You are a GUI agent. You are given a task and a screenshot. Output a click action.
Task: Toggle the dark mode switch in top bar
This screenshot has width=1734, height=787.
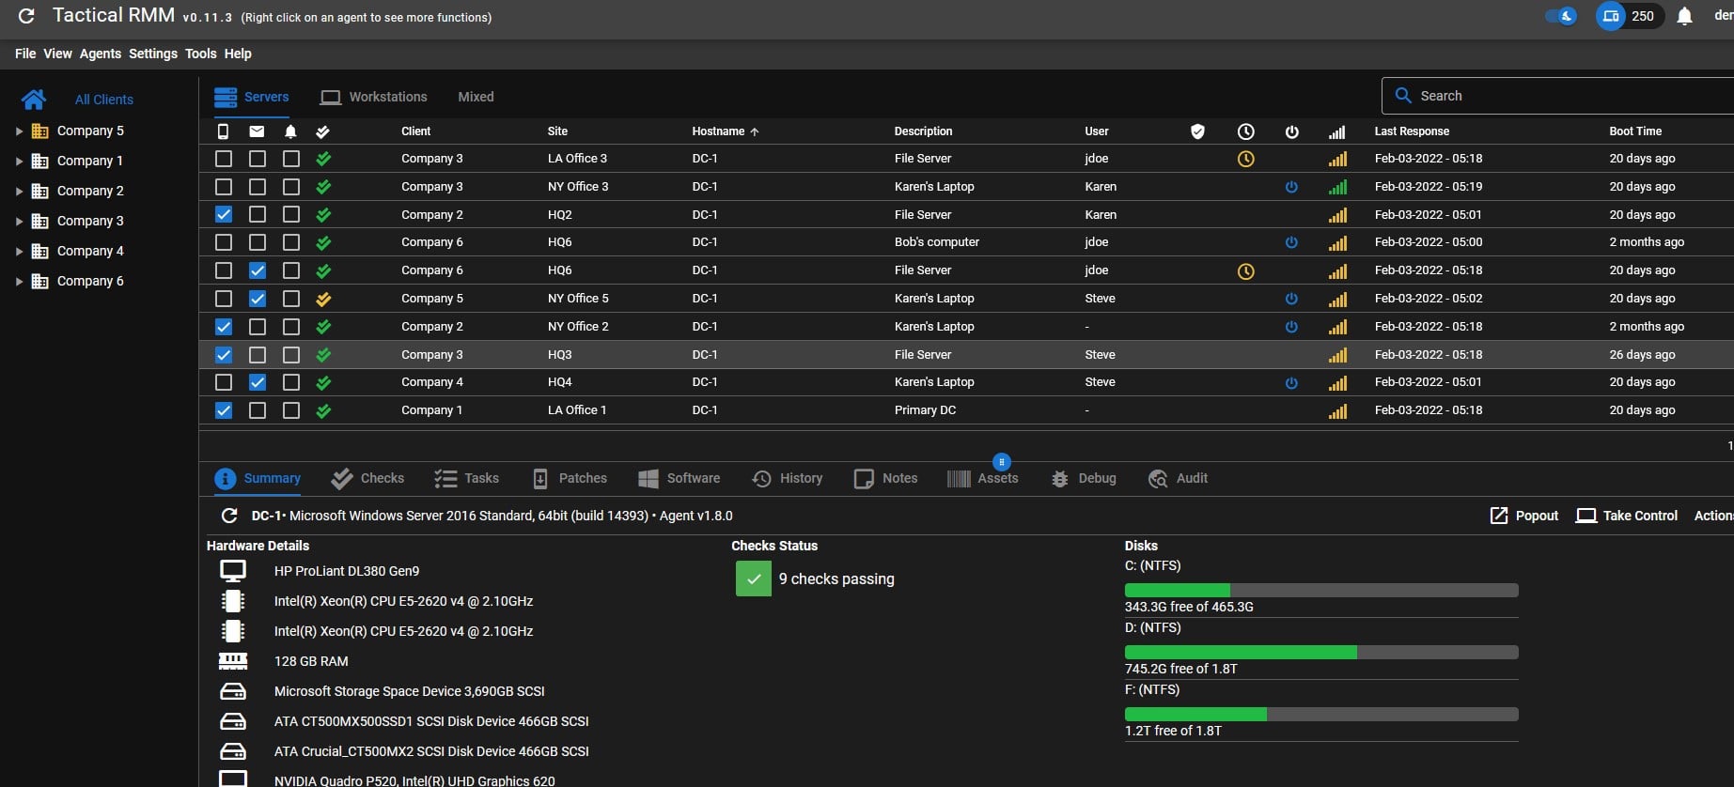[x=1561, y=16]
